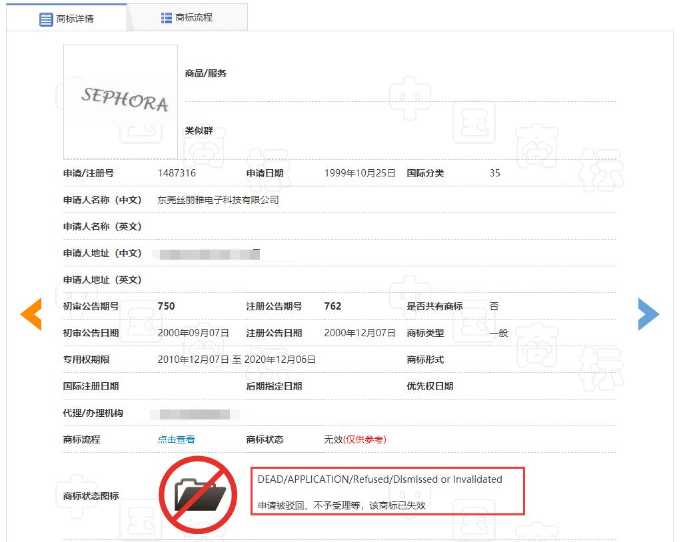Click the 注册公告期号 label
Image resolution: width=683 pixels, height=542 pixels.
274,306
